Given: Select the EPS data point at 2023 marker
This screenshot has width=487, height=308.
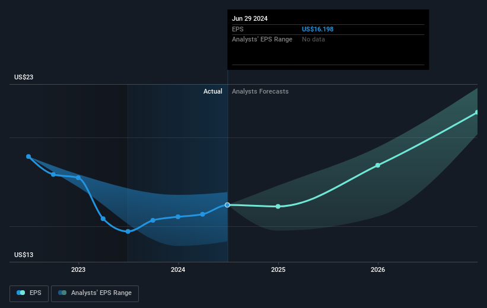Looking at the screenshot, I should (x=78, y=178).
